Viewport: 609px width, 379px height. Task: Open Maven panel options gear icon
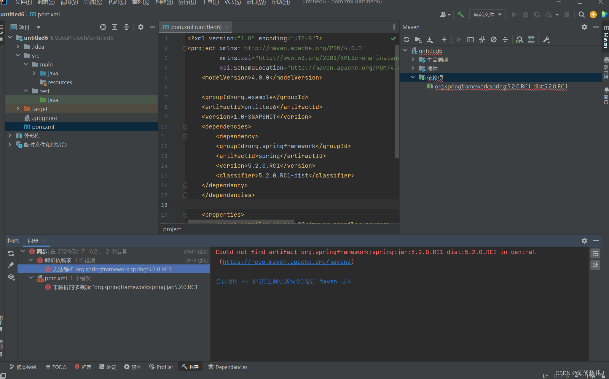[x=584, y=27]
